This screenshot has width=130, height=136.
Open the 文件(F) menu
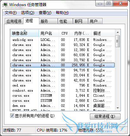tap(10, 13)
